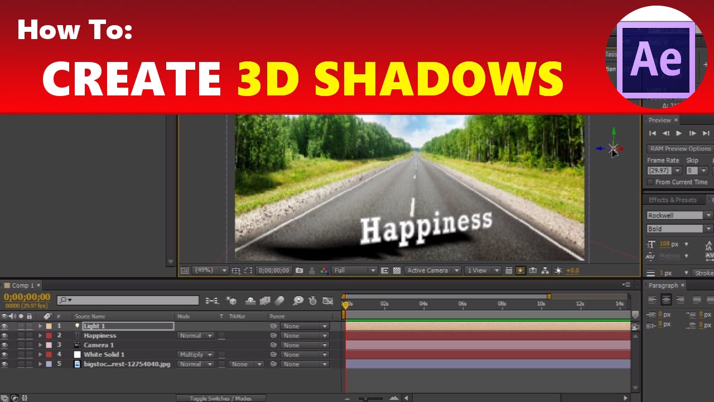This screenshot has width=714, height=402.
Task: Toggle region of interest icon
Action: 385,270
